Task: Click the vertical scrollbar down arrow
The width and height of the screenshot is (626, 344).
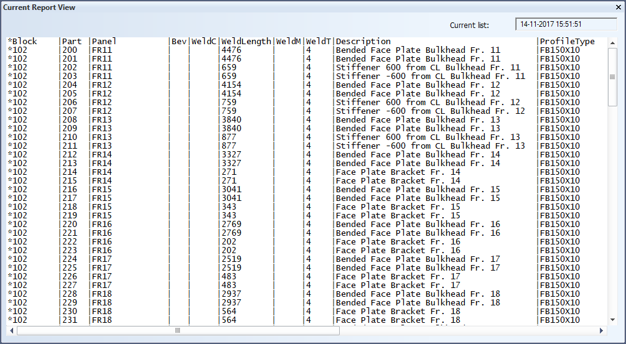Action: [x=612, y=320]
